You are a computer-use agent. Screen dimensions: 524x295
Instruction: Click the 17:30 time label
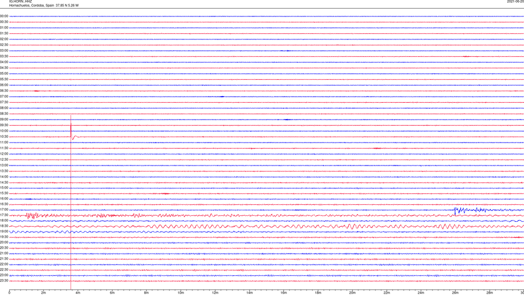[x=4, y=215]
